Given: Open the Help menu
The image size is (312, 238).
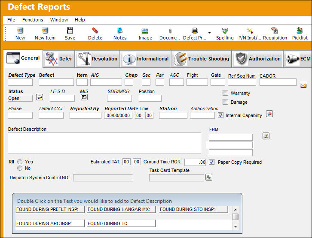Looking at the screenshot, I should pos(80,20).
